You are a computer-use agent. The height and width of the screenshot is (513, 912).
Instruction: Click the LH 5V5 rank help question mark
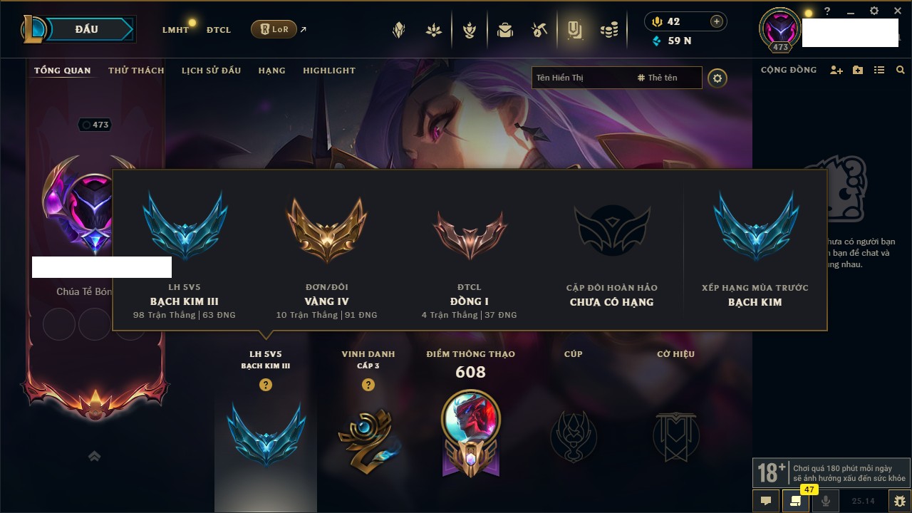pyautogui.click(x=266, y=385)
